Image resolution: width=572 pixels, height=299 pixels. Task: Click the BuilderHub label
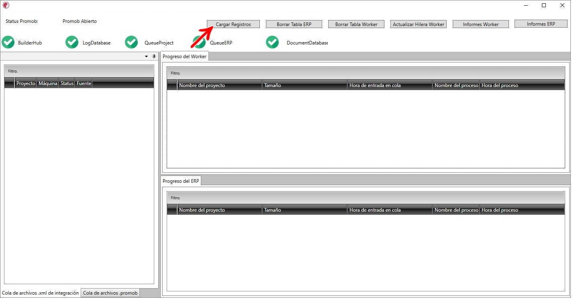30,42
